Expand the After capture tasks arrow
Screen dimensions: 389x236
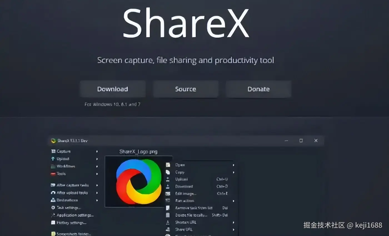tap(97, 185)
